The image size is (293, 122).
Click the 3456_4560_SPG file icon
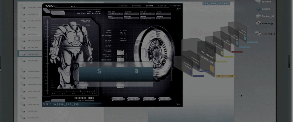click(x=22, y=61)
